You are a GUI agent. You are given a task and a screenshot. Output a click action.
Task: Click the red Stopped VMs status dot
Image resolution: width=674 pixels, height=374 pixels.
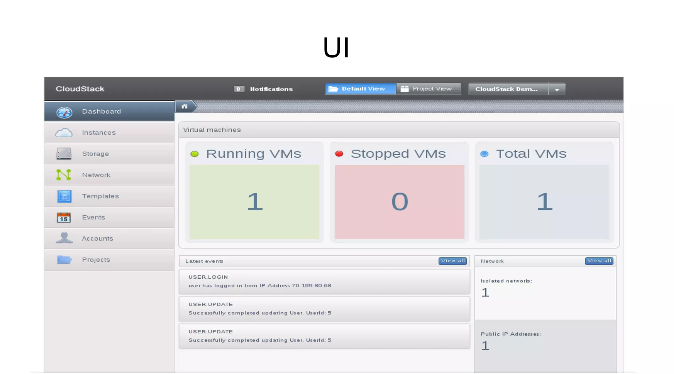click(x=339, y=154)
